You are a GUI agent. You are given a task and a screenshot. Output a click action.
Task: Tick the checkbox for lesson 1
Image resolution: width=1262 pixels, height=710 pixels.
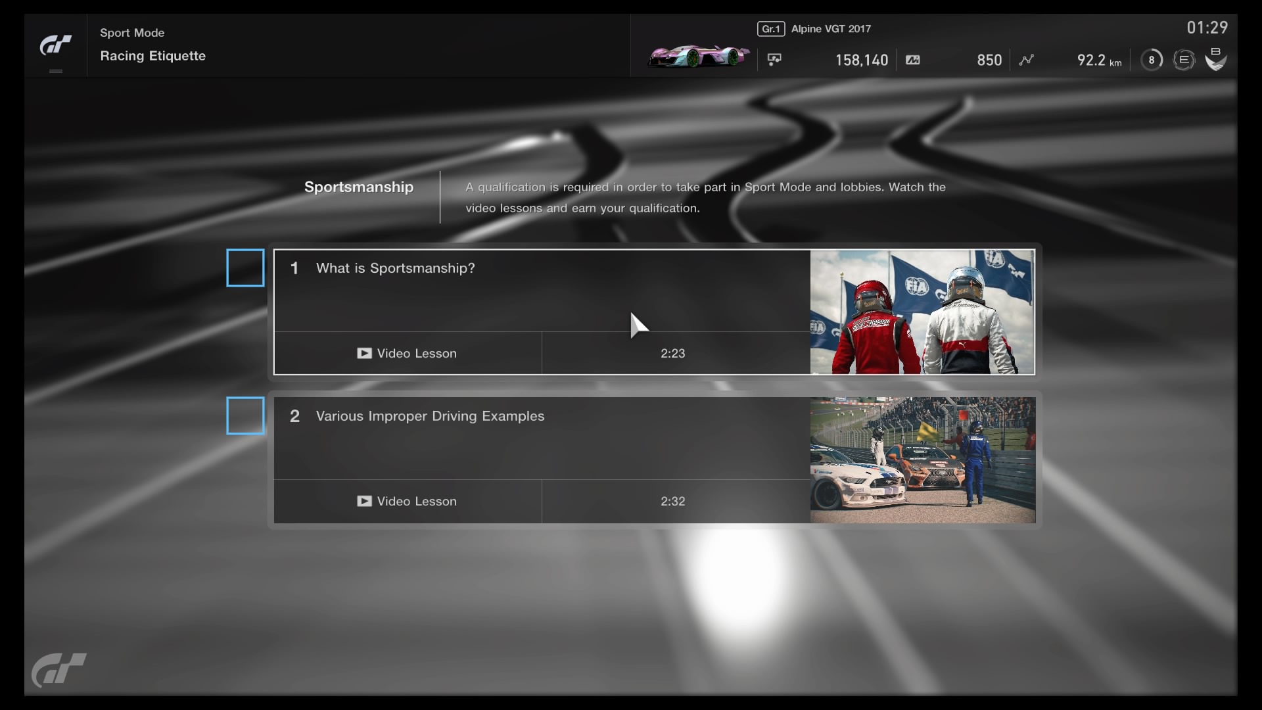coord(245,268)
